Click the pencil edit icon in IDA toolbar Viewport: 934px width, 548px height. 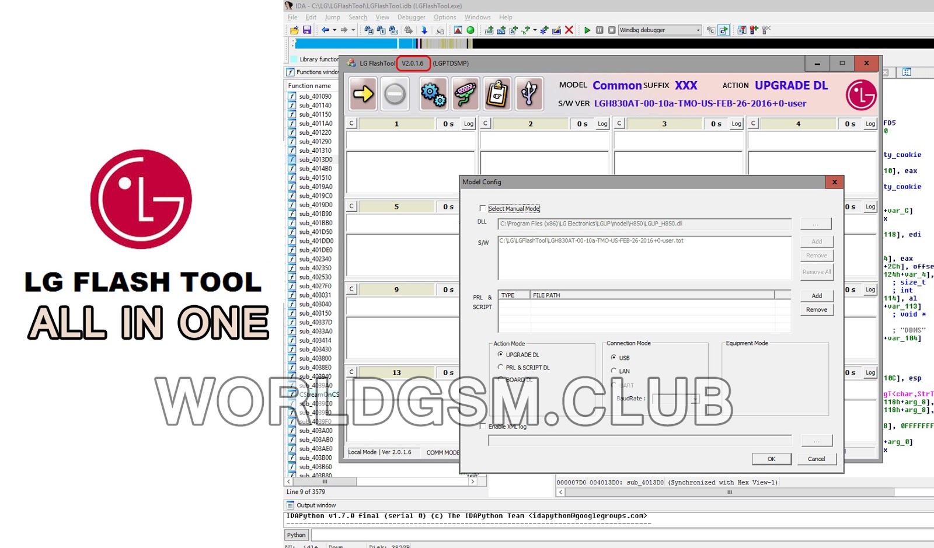pos(556,30)
